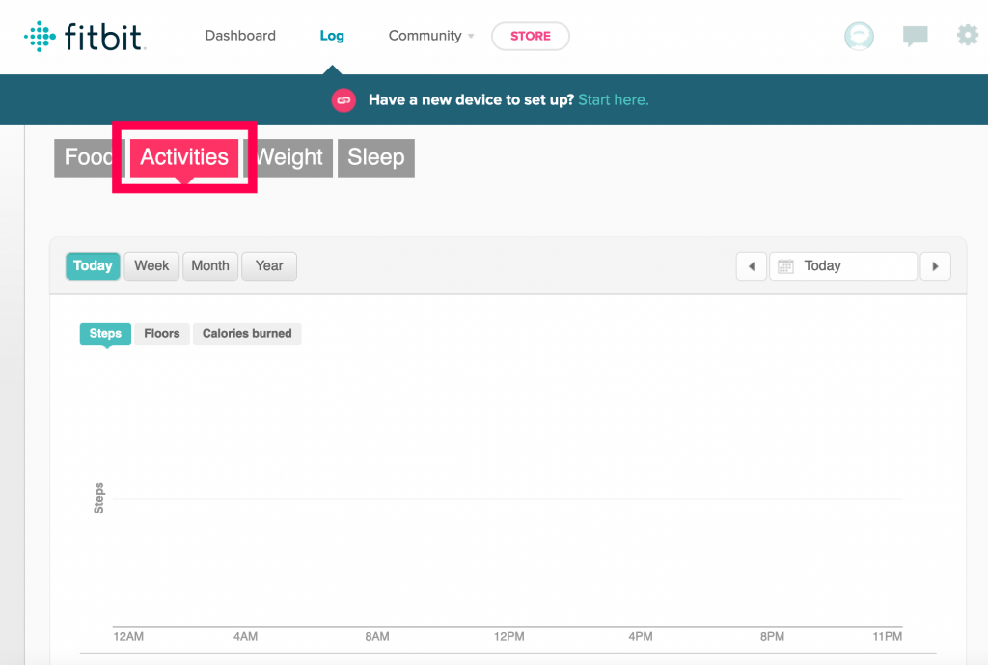Screen dimensions: 988x665
Task: Open the messages icon in the header
Action: point(915,36)
